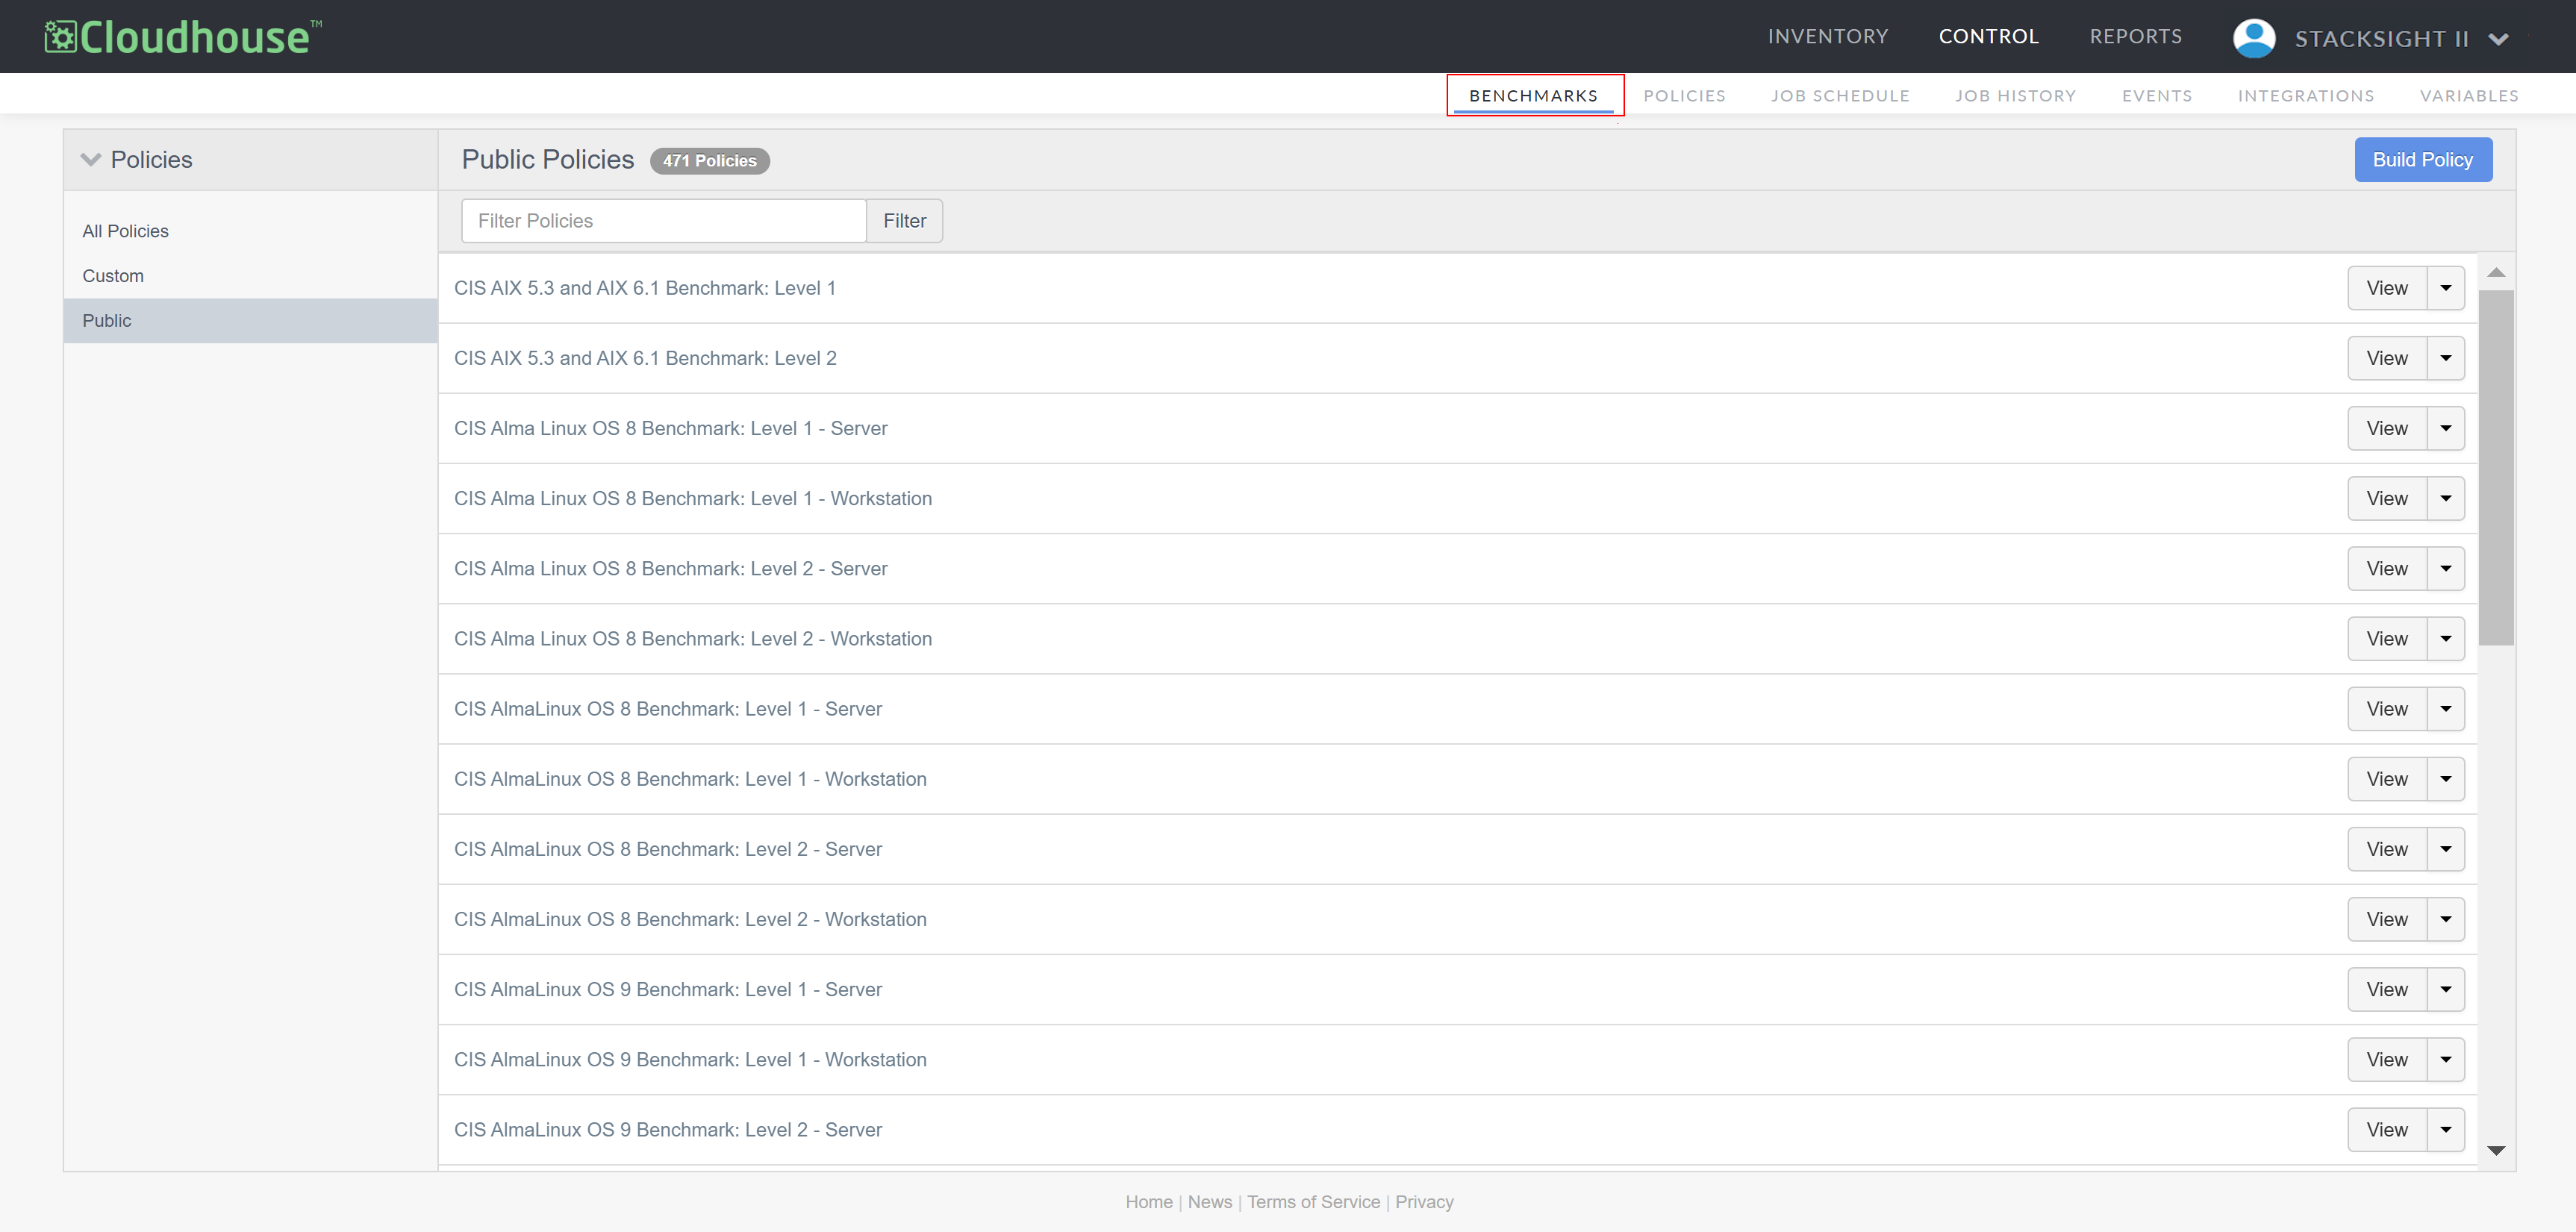Click the scroll up arrow of policy list
Screen dimensions: 2576x1232
pyautogui.click(x=2496, y=272)
